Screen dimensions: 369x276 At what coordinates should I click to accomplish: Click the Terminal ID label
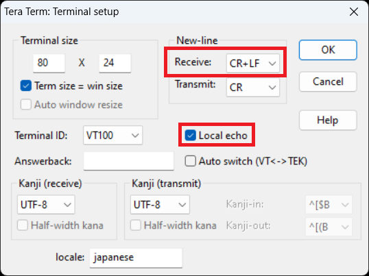coord(41,136)
